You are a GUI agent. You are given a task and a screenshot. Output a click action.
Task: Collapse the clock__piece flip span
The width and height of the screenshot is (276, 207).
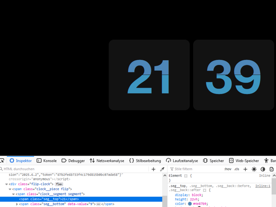tap(10, 189)
